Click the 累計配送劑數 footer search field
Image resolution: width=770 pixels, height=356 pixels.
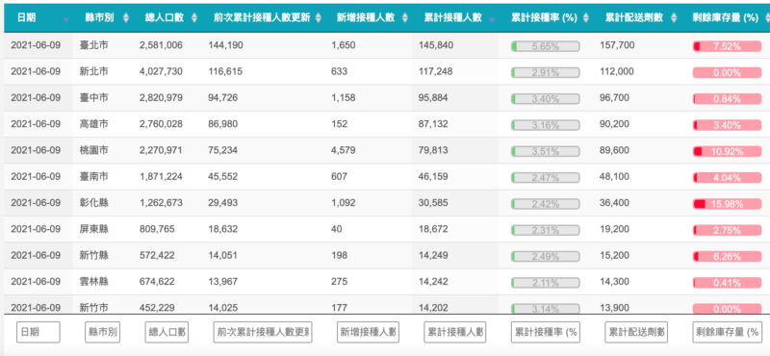coord(636,333)
